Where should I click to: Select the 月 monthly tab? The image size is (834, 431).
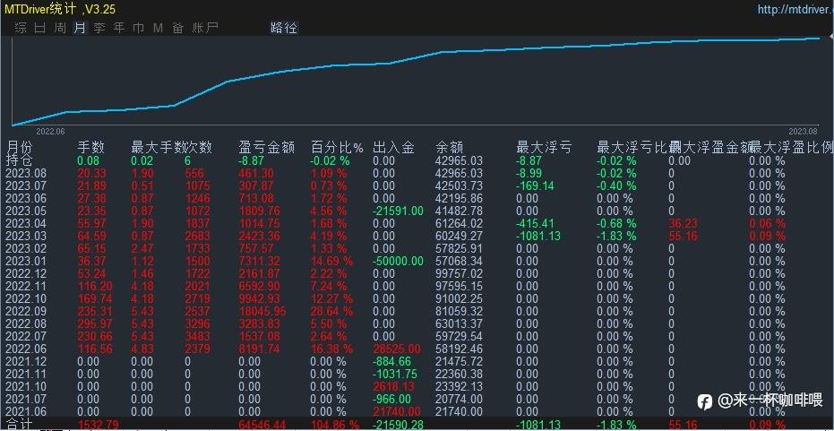[x=79, y=28]
